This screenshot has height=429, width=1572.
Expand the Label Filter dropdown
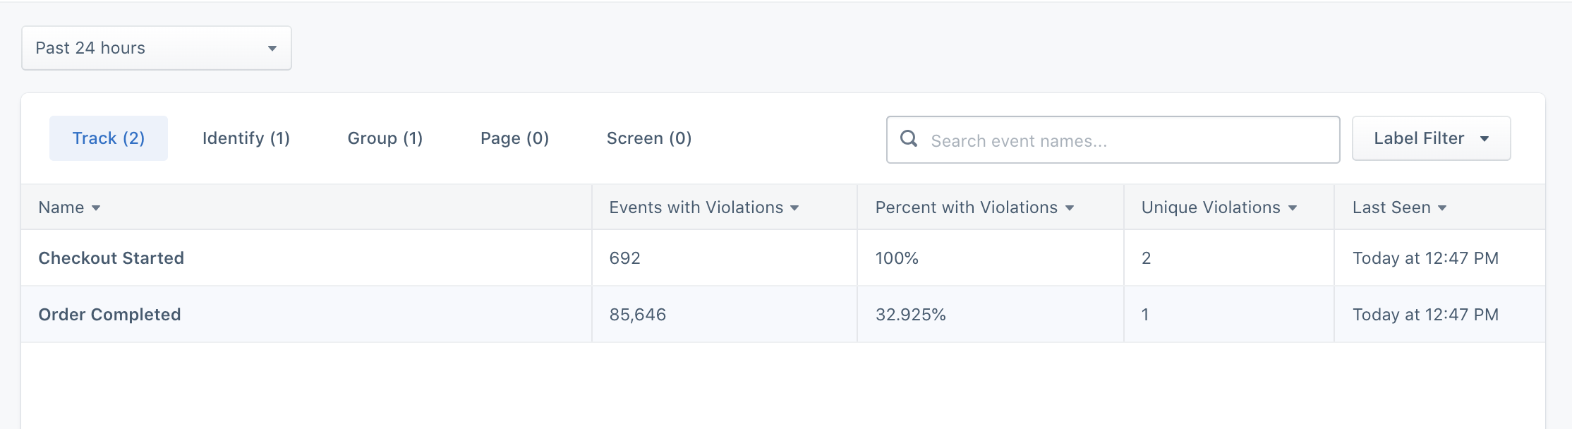pyautogui.click(x=1431, y=138)
